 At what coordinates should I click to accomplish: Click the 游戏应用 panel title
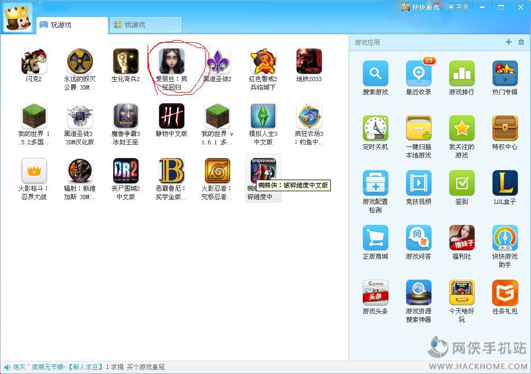click(367, 42)
